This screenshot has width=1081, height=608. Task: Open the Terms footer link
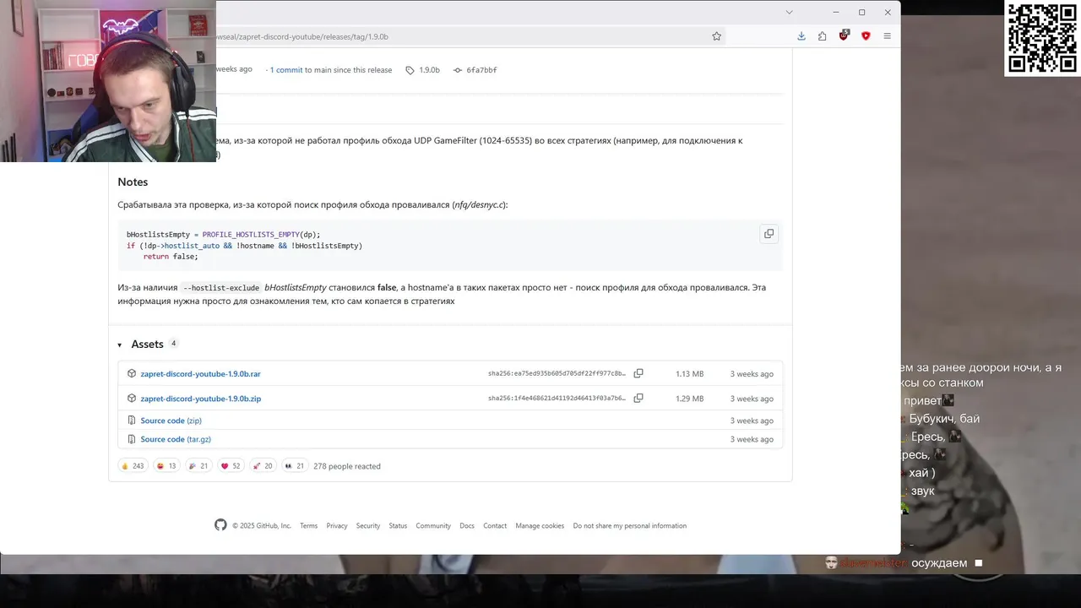click(308, 525)
